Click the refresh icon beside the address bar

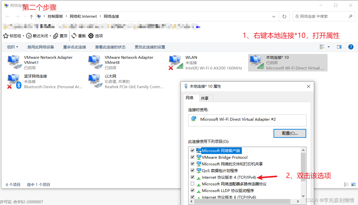pyautogui.click(x=284, y=16)
